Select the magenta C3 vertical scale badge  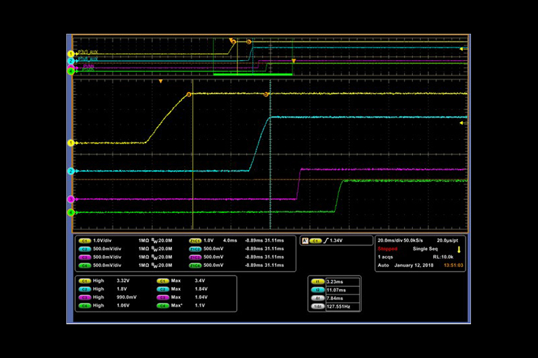click(85, 257)
